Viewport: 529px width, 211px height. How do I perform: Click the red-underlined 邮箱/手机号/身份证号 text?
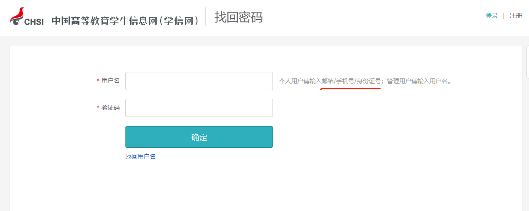click(x=351, y=81)
